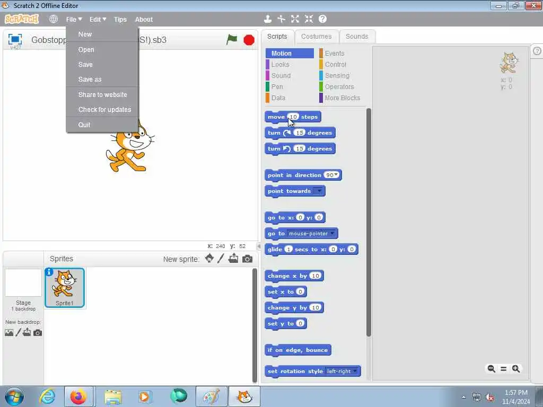Collapse the stage with small arrow
This screenshot has width=543, height=407.
pos(259,246)
